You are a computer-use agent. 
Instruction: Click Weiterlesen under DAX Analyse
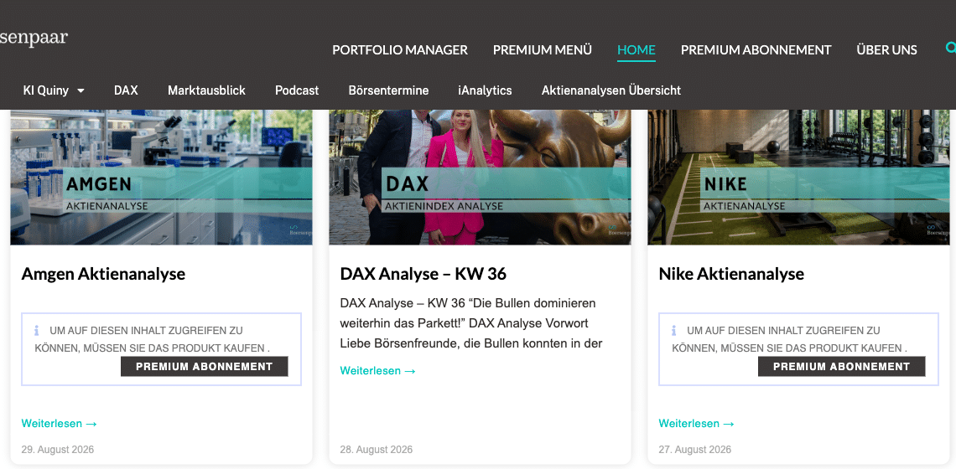378,371
